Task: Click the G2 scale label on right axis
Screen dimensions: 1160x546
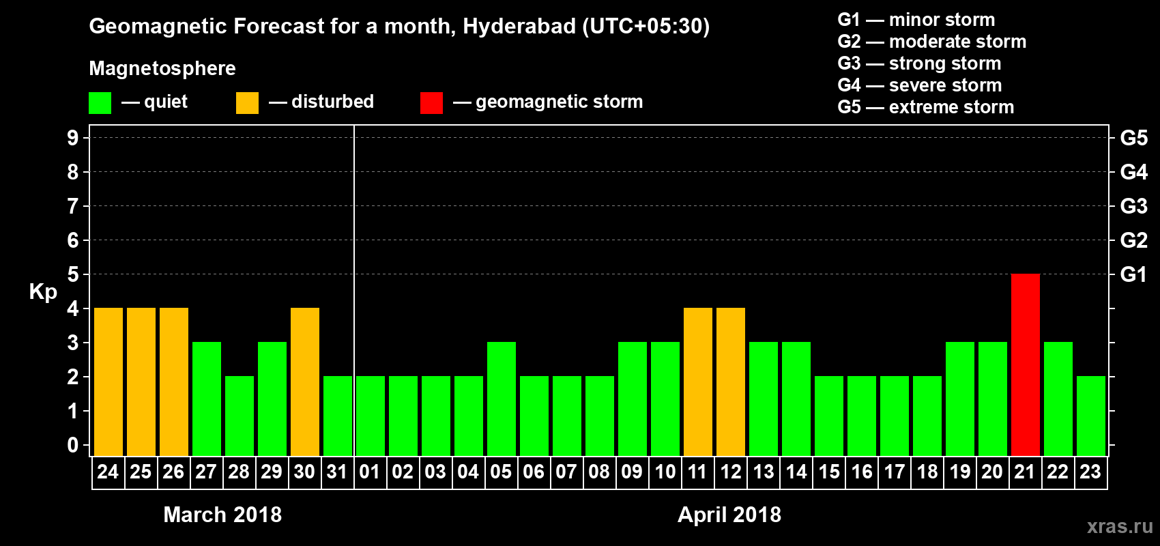Action: coord(1133,240)
